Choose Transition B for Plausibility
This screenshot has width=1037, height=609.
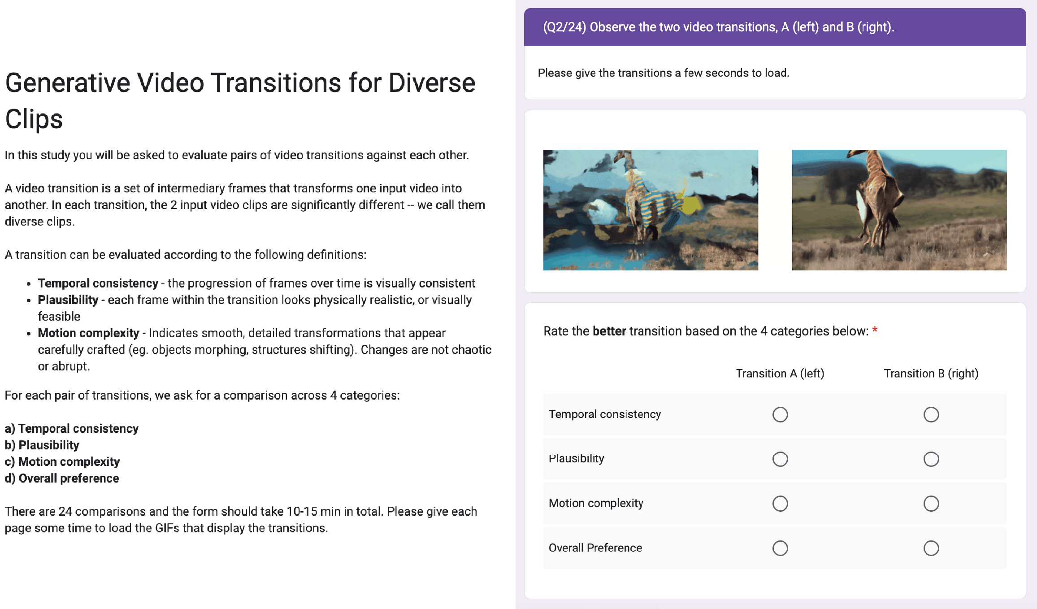tap(931, 459)
